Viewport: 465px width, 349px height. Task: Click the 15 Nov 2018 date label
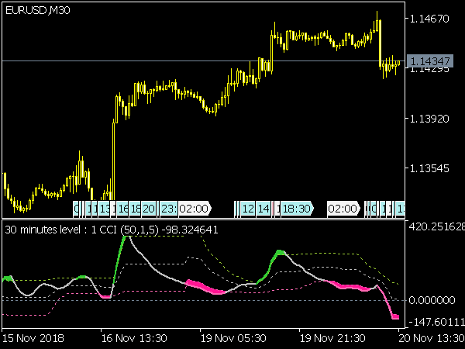click(x=33, y=338)
